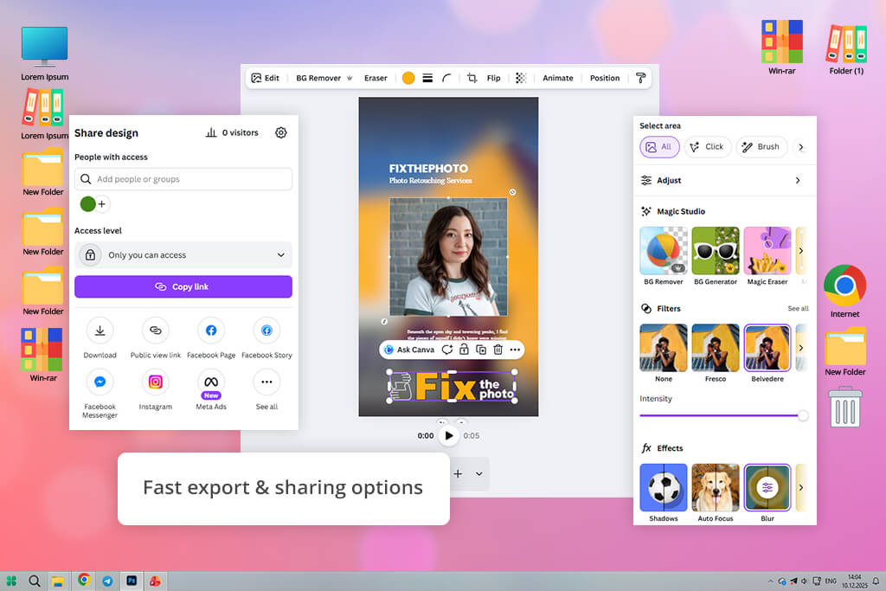
Task: Apply the Auto Focus effect
Action: (x=716, y=488)
